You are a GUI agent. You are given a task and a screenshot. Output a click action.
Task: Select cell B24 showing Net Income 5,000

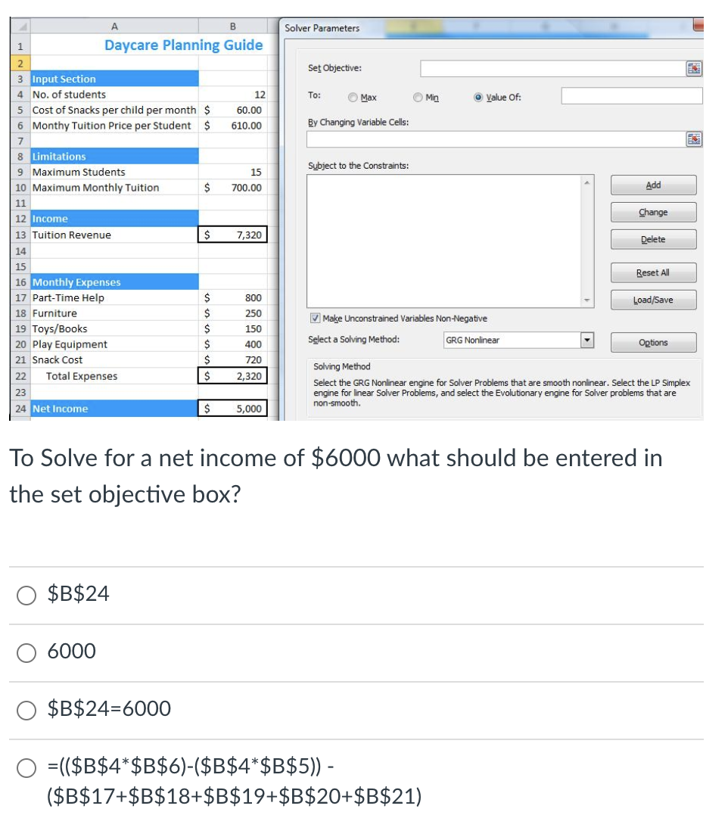pyautogui.click(x=232, y=409)
